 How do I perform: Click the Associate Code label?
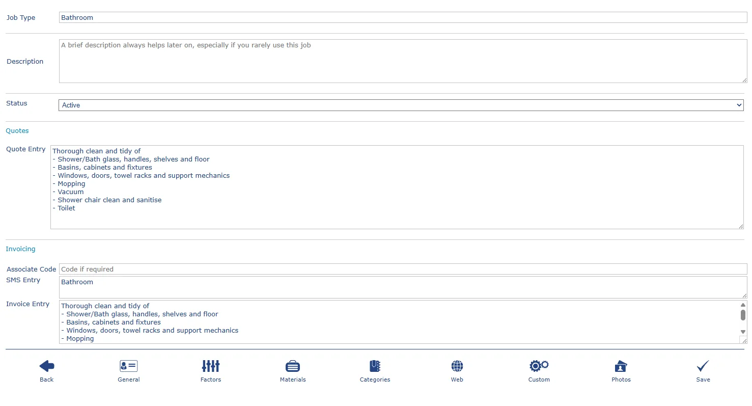[x=32, y=269]
